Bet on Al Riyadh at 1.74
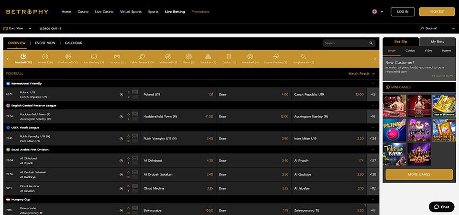The width and height of the screenshot is (459, 215). pyautogui.click(x=329, y=161)
